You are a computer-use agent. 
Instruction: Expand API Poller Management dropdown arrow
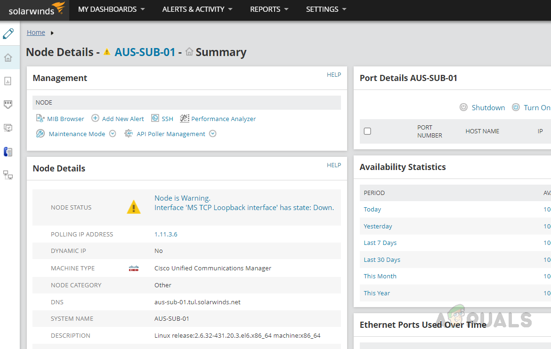click(x=213, y=134)
